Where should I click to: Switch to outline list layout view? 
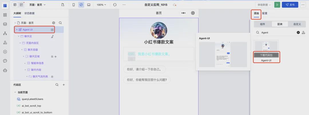(x=15, y=5)
